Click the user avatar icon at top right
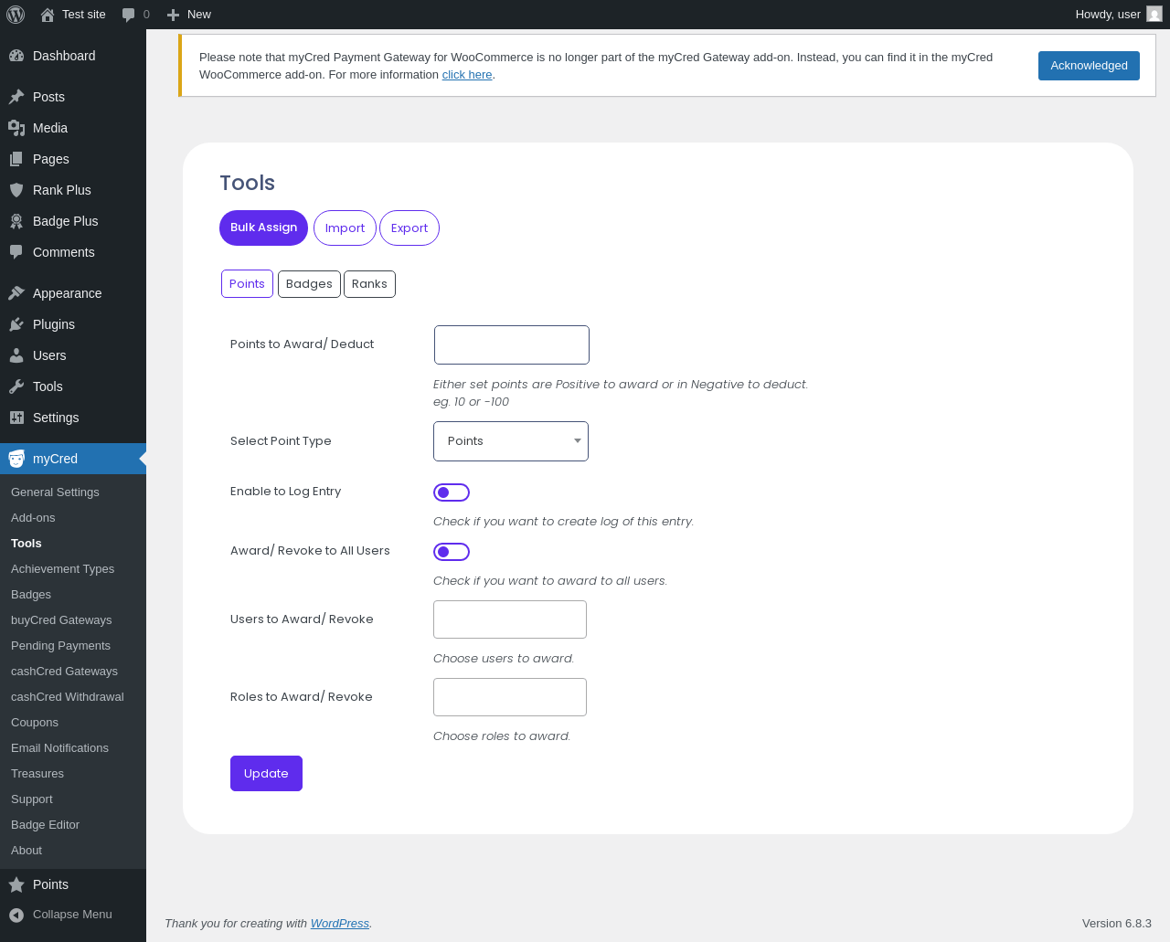 [1154, 15]
